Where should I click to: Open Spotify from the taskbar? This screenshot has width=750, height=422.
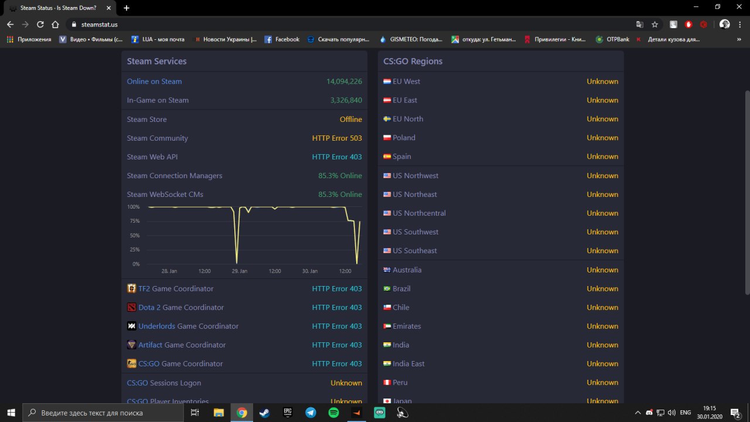click(x=333, y=413)
